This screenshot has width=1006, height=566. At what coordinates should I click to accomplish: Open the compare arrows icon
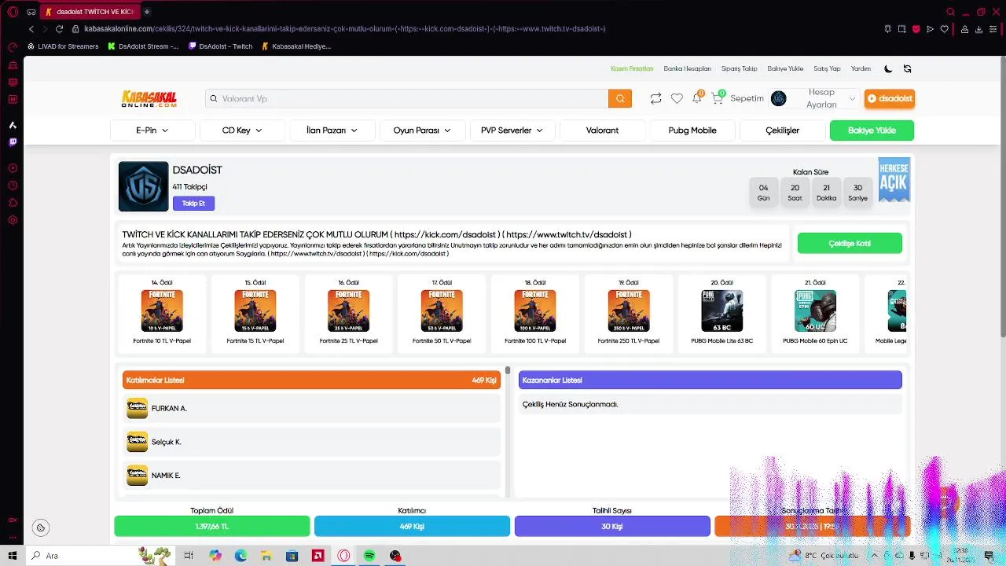655,98
